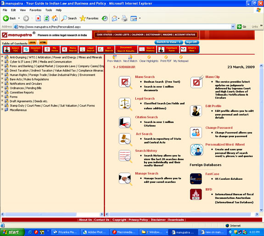Open the Manage Search handshake icon
This screenshot has width=264, height=236.
point(125,178)
